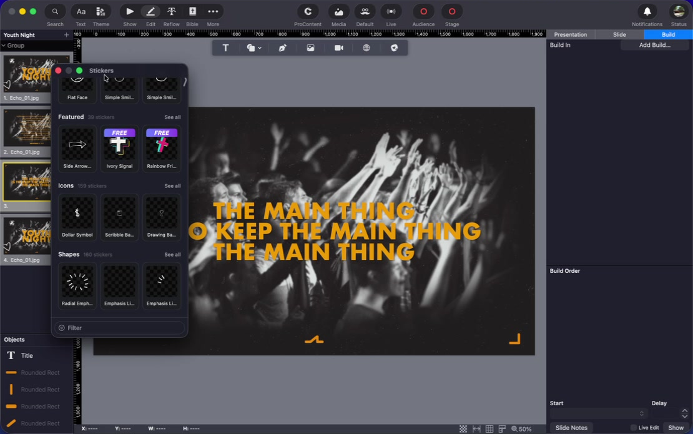Toggle the Stage output
This screenshot has height=434, width=693.
tap(451, 16)
